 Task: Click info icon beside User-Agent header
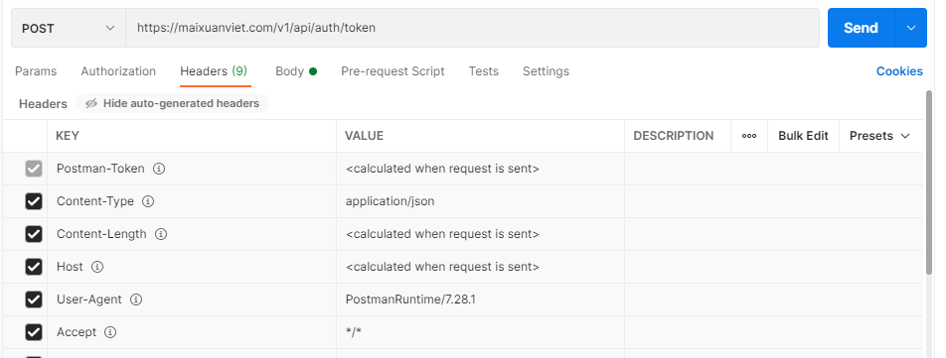click(x=136, y=299)
